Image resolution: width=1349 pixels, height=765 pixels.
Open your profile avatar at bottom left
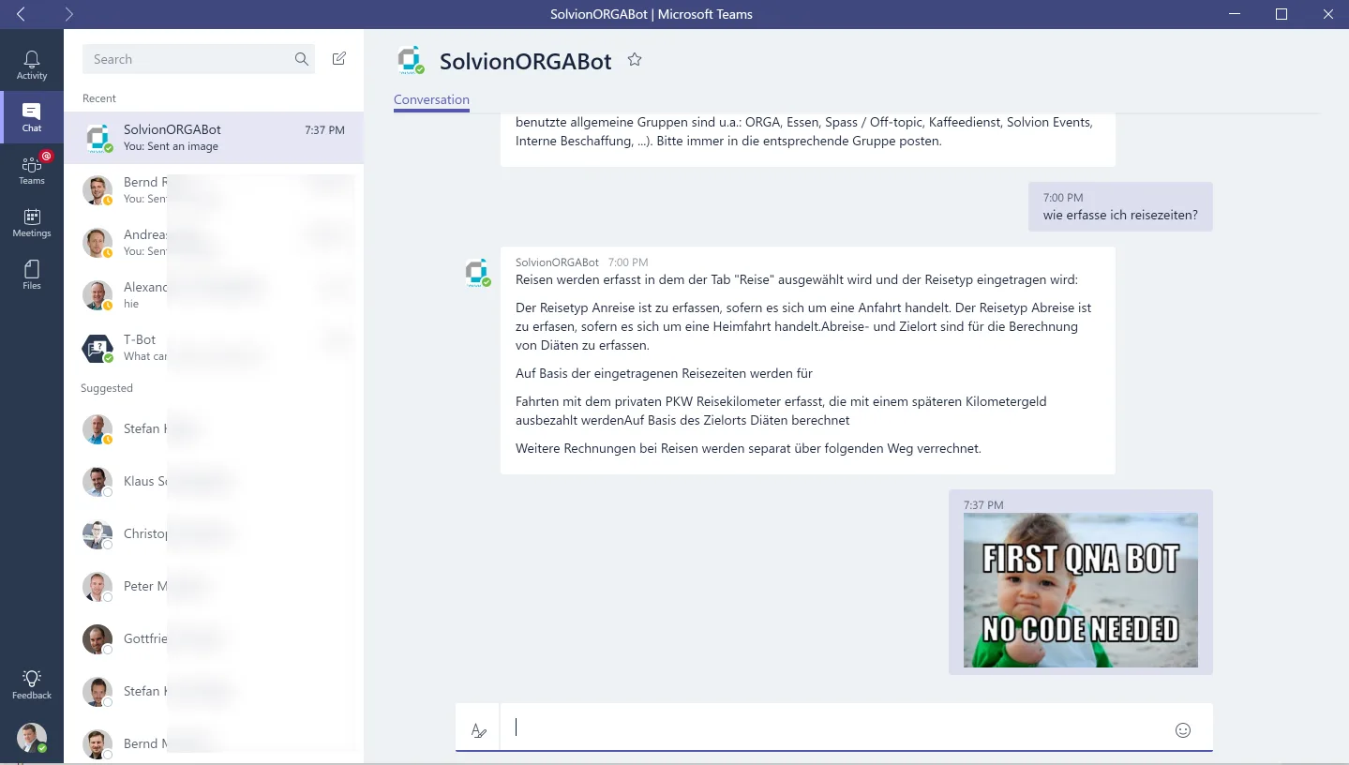click(x=31, y=738)
